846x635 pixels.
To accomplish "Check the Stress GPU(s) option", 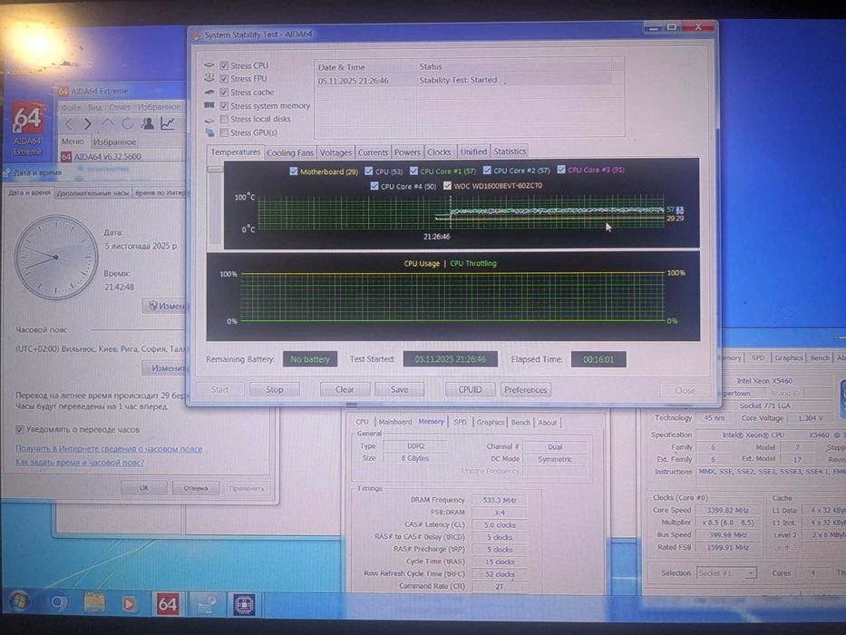I will point(224,132).
